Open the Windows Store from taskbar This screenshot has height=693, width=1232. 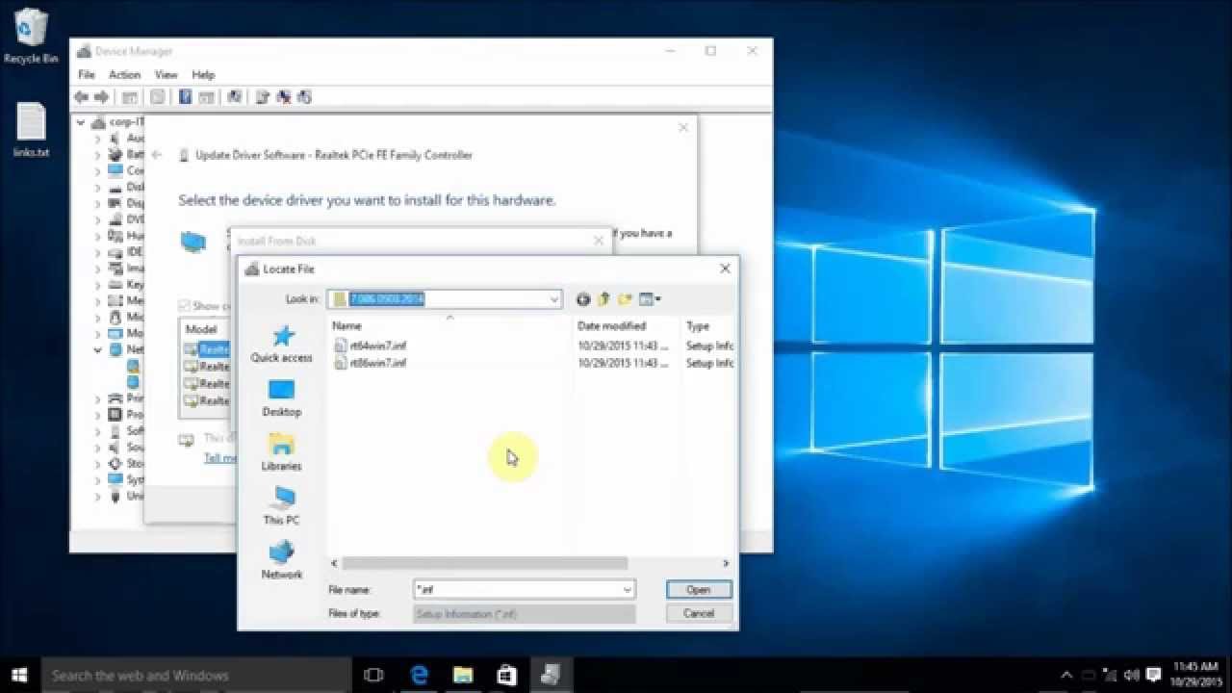pos(507,675)
